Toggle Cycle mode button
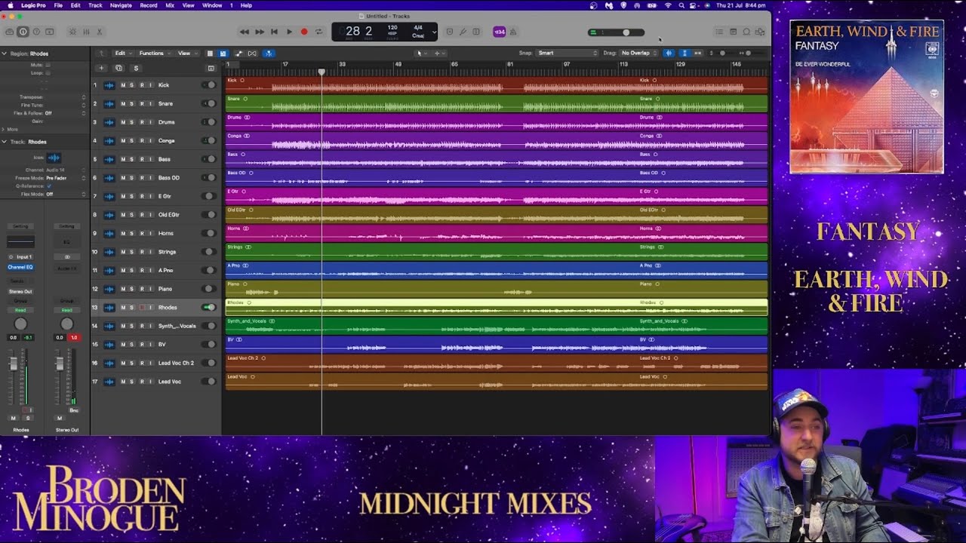Image resolution: width=966 pixels, height=543 pixels. tap(318, 32)
